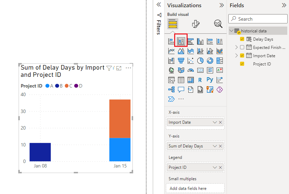Select the 100% stacked bar chart visual

(x=210, y=41)
